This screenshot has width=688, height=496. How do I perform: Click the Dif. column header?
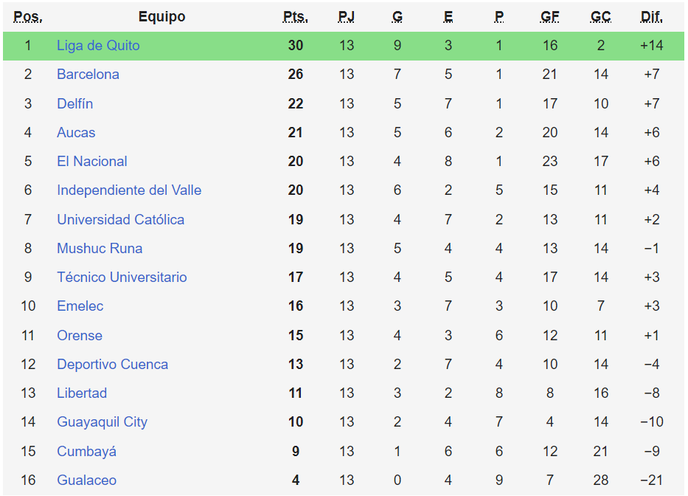pyautogui.click(x=652, y=17)
